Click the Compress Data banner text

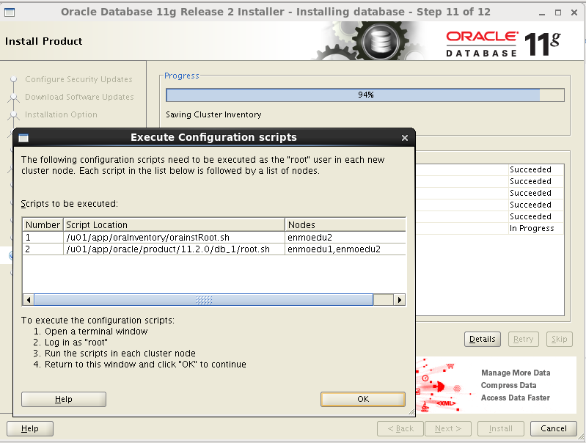click(x=508, y=385)
